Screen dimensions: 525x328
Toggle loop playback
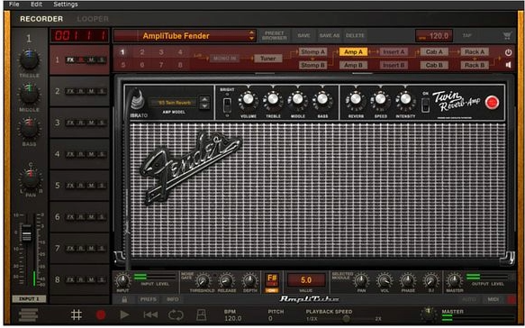tap(176, 314)
